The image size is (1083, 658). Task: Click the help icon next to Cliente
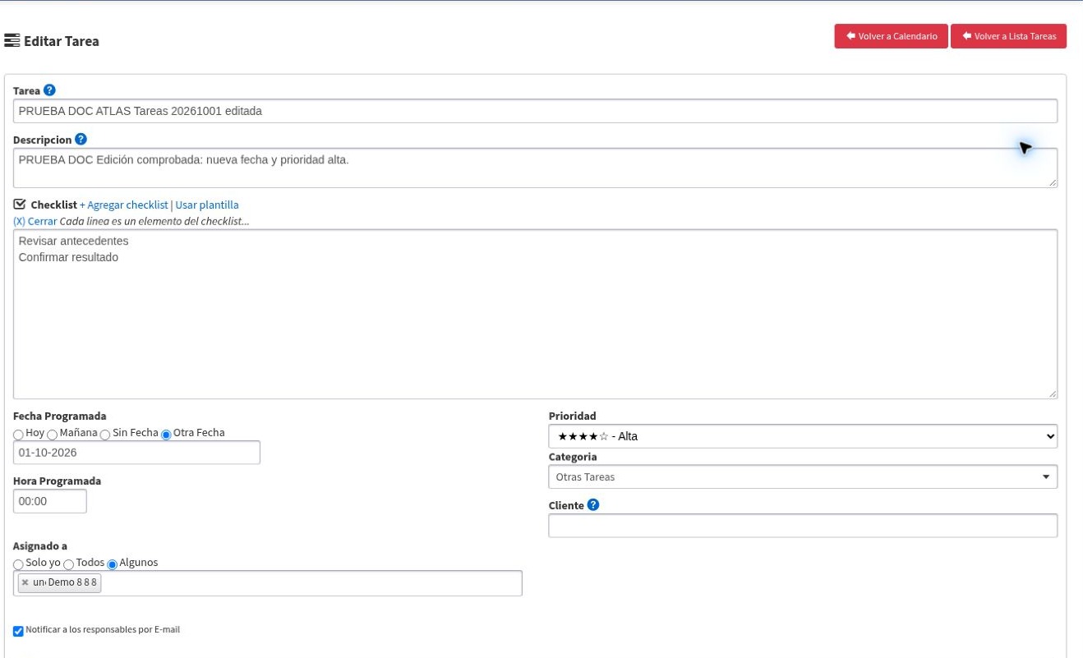point(593,505)
